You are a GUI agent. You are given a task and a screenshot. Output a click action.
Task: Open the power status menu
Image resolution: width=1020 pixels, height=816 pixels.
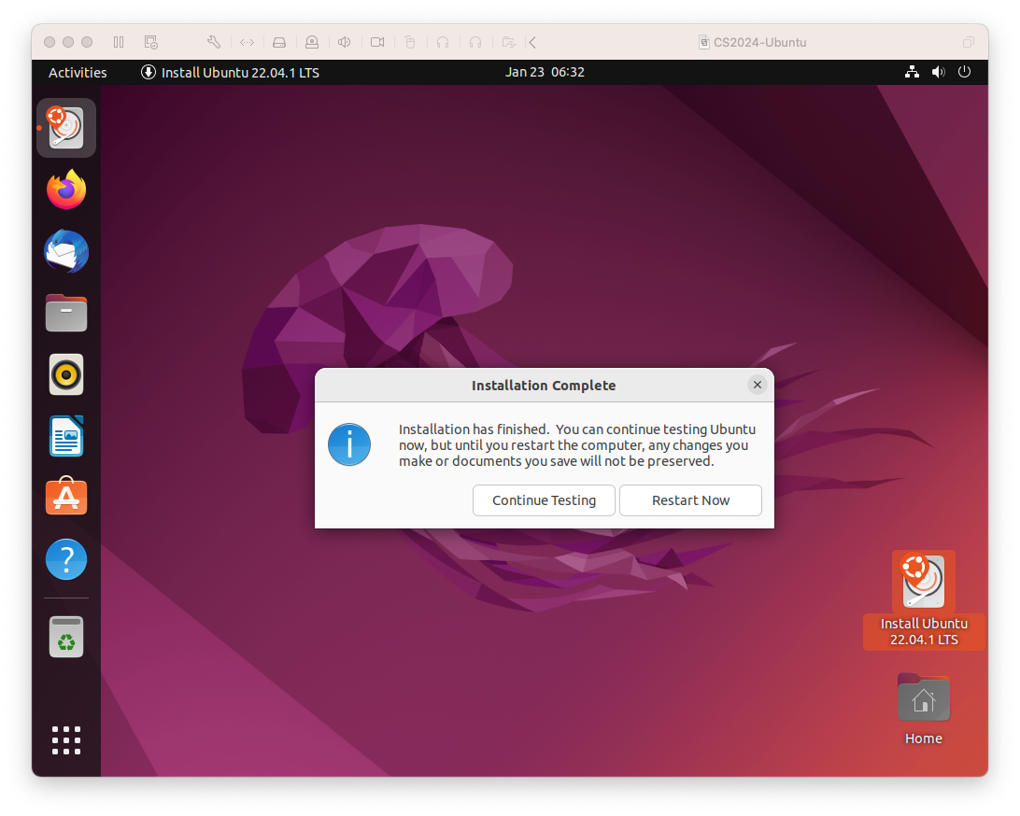tap(964, 72)
